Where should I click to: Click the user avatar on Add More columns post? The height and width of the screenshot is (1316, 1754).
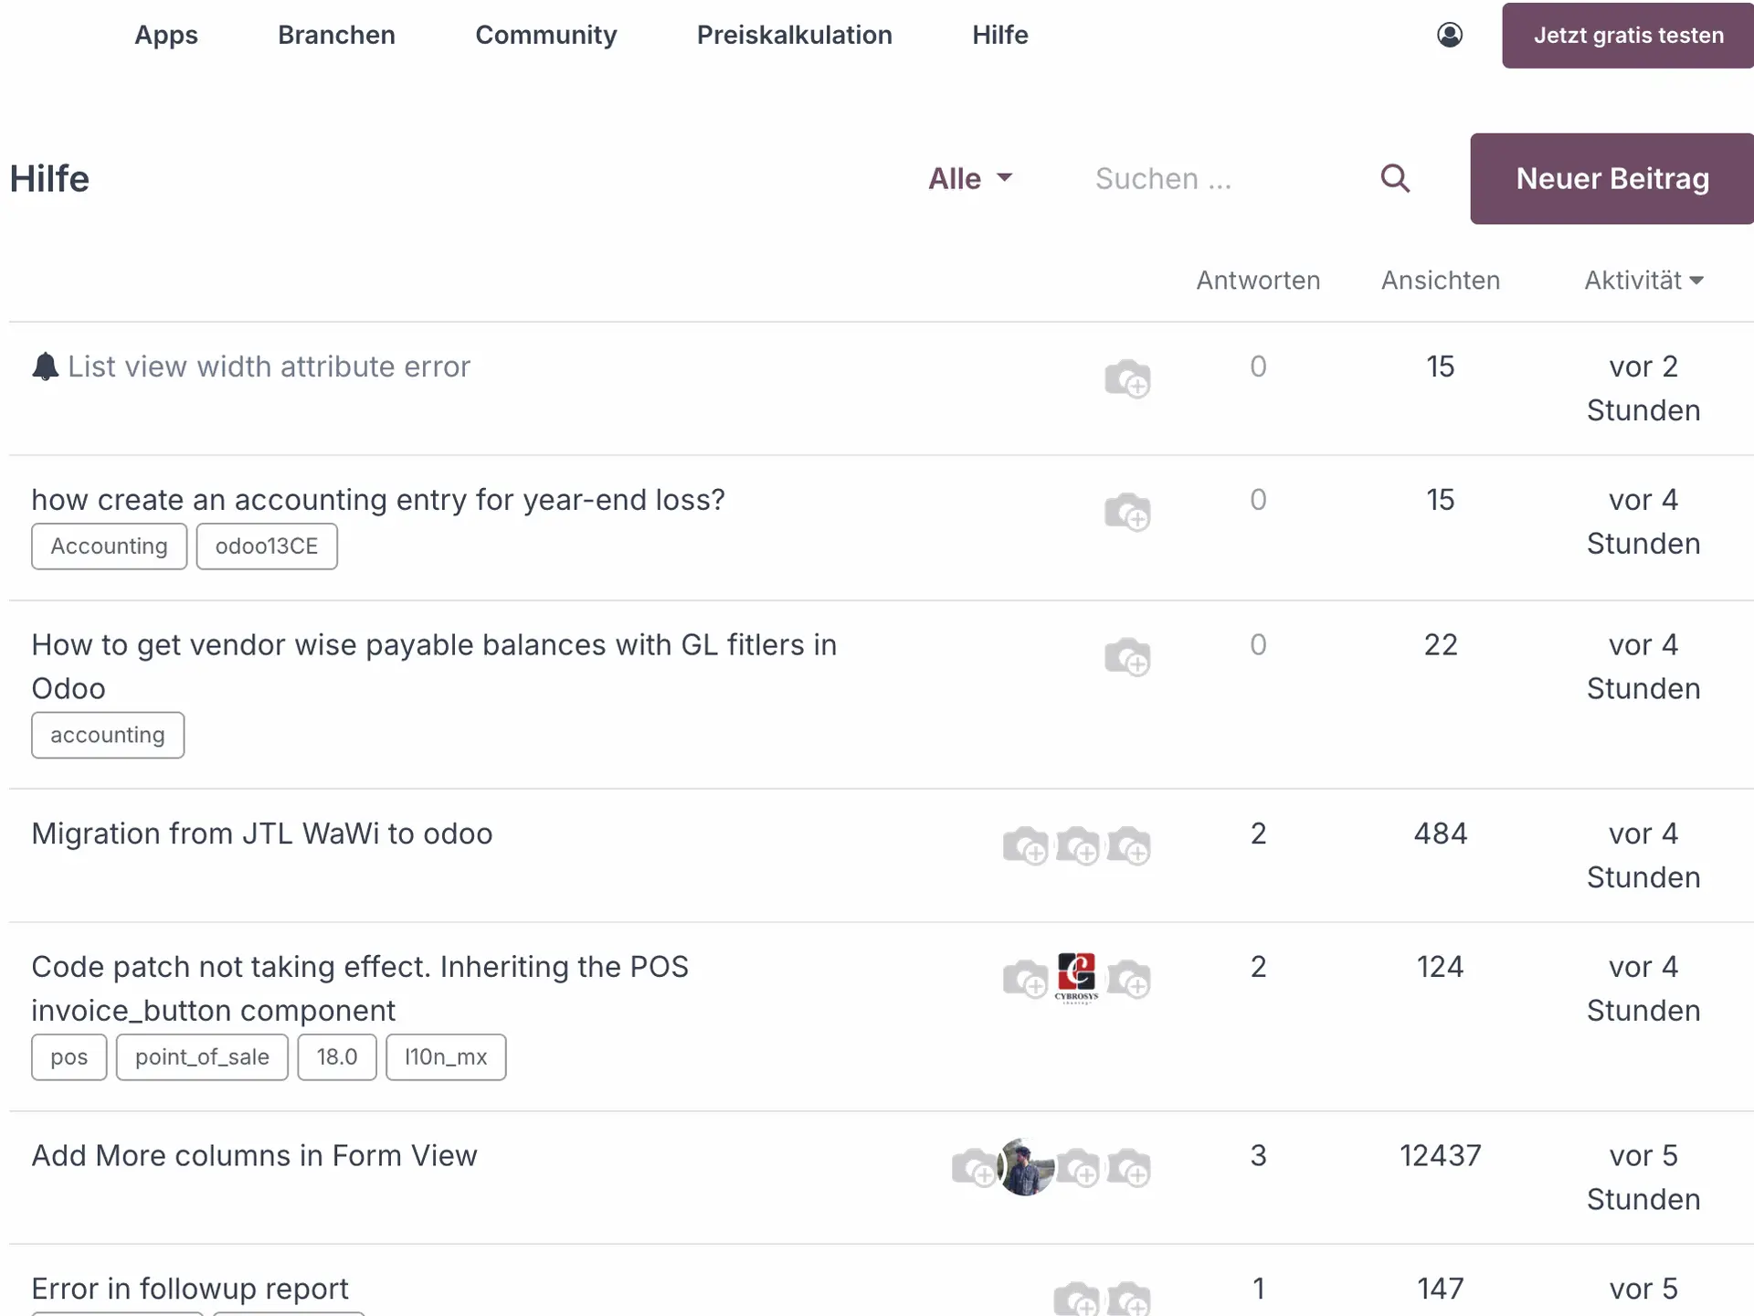click(1024, 1166)
